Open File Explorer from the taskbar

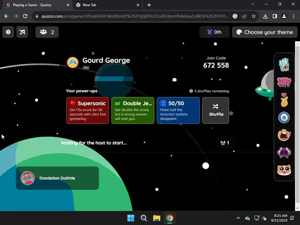click(156, 218)
